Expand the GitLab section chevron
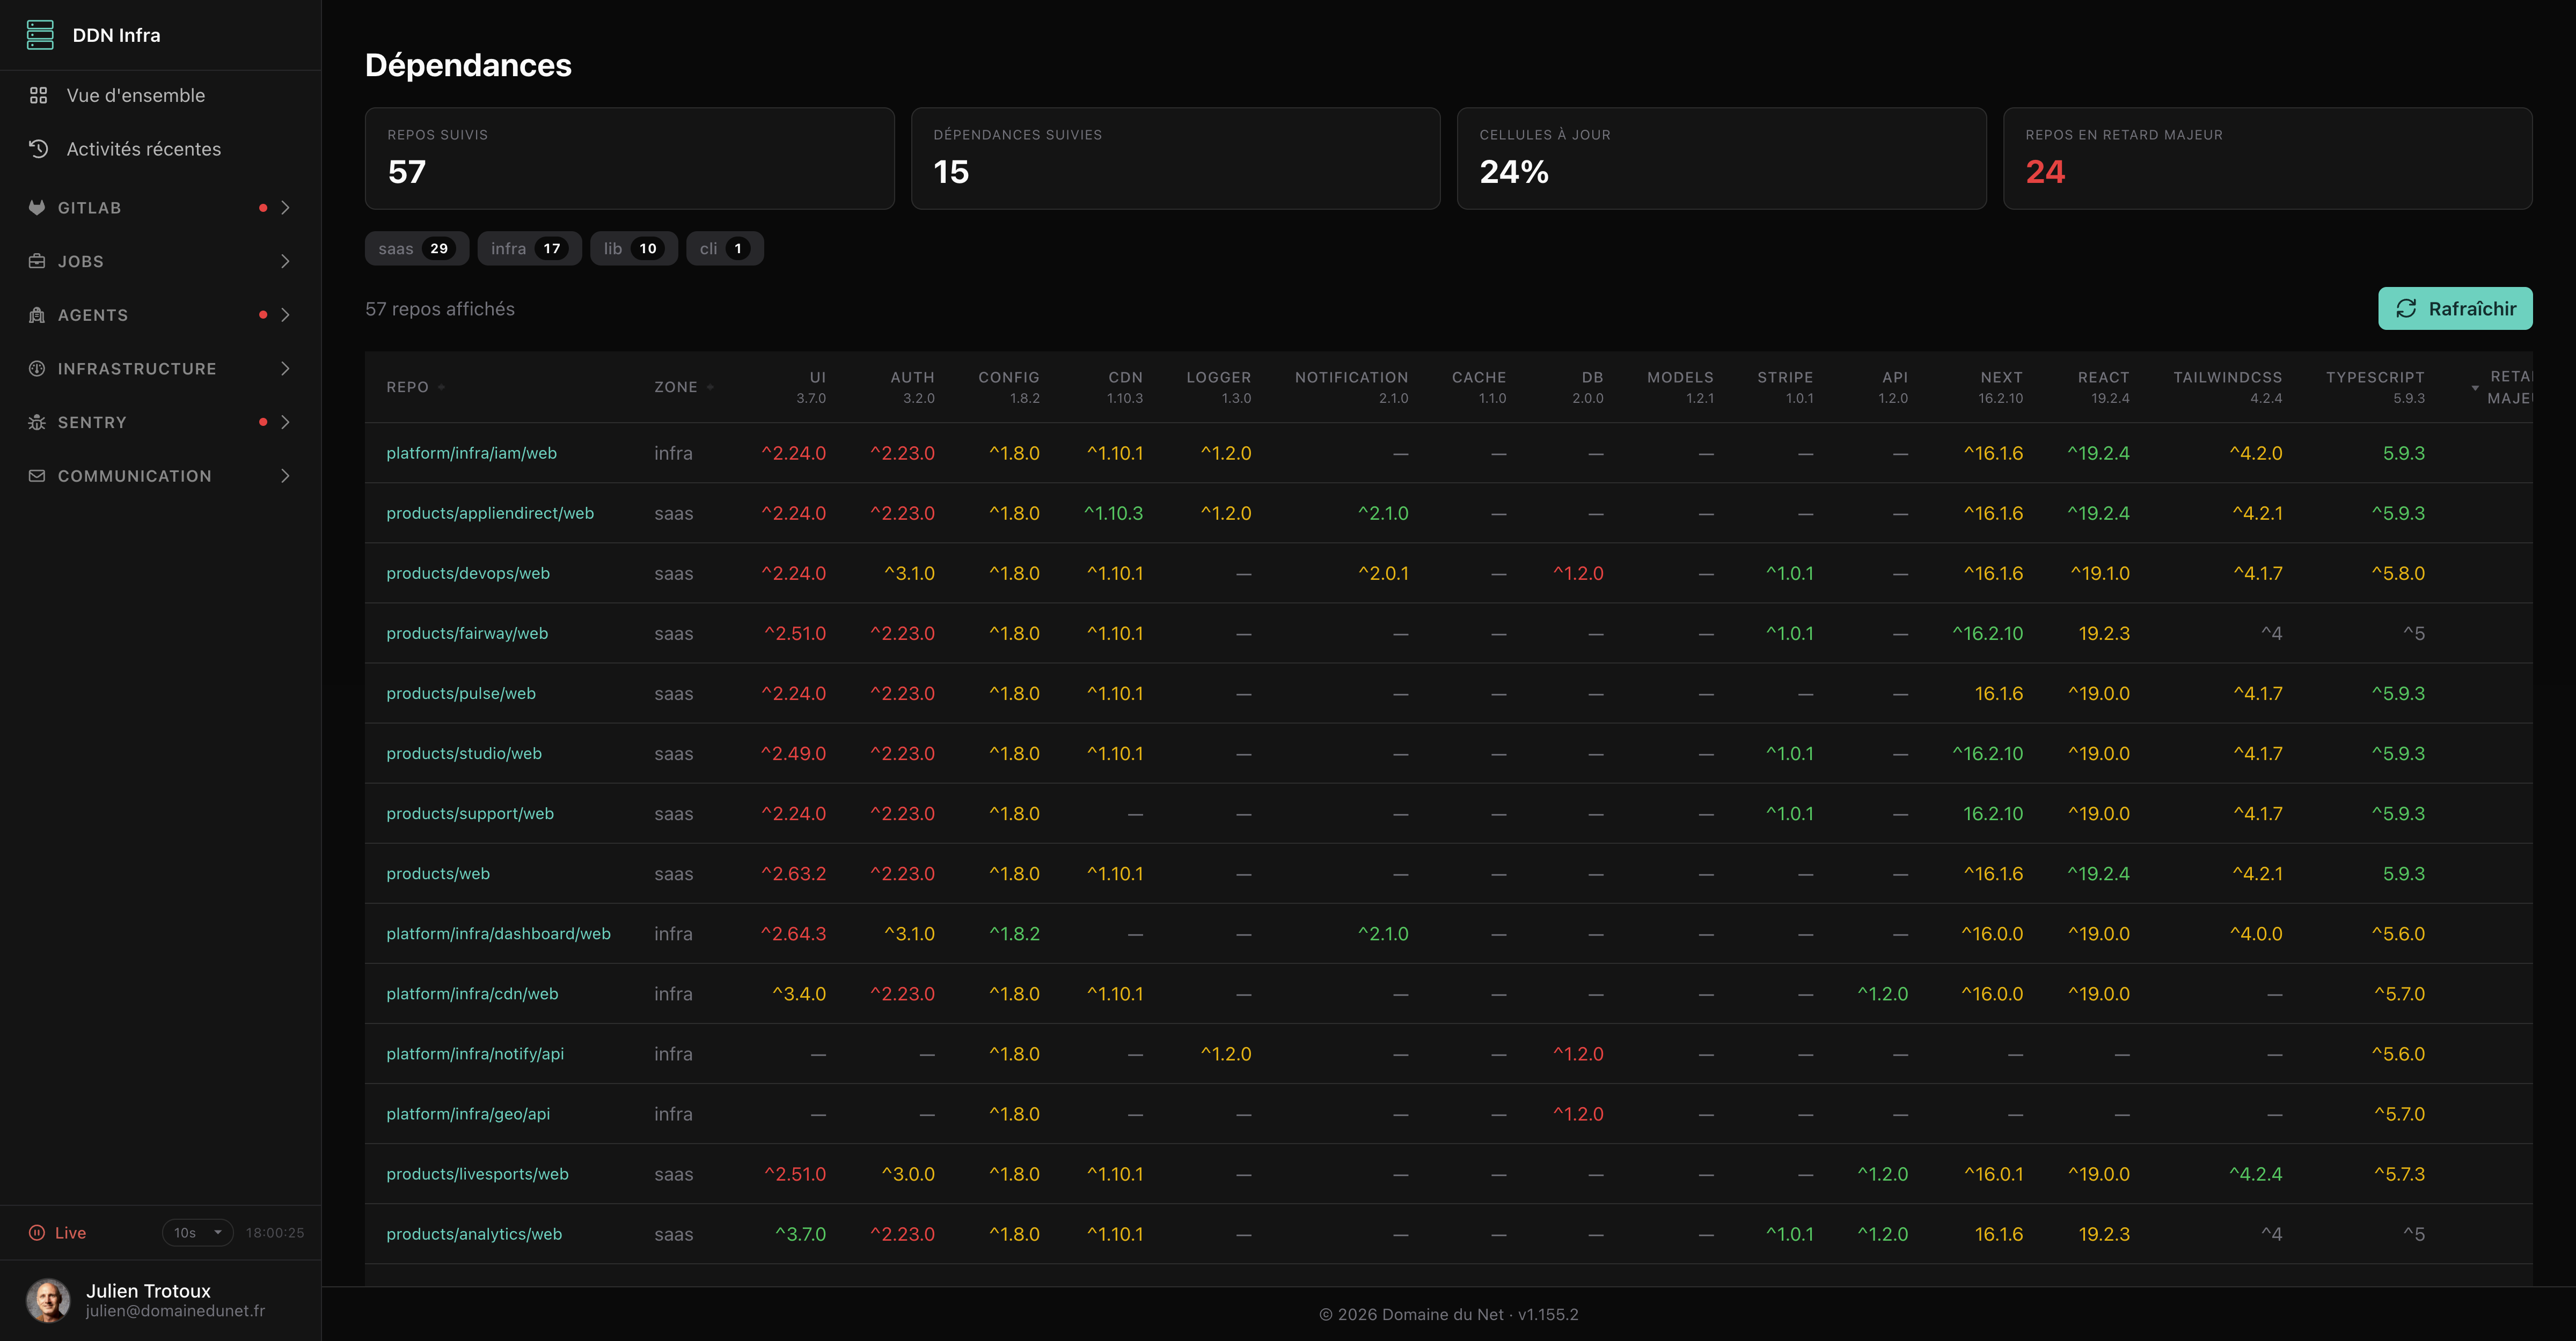Image resolution: width=2576 pixels, height=1341 pixels. (x=285, y=208)
